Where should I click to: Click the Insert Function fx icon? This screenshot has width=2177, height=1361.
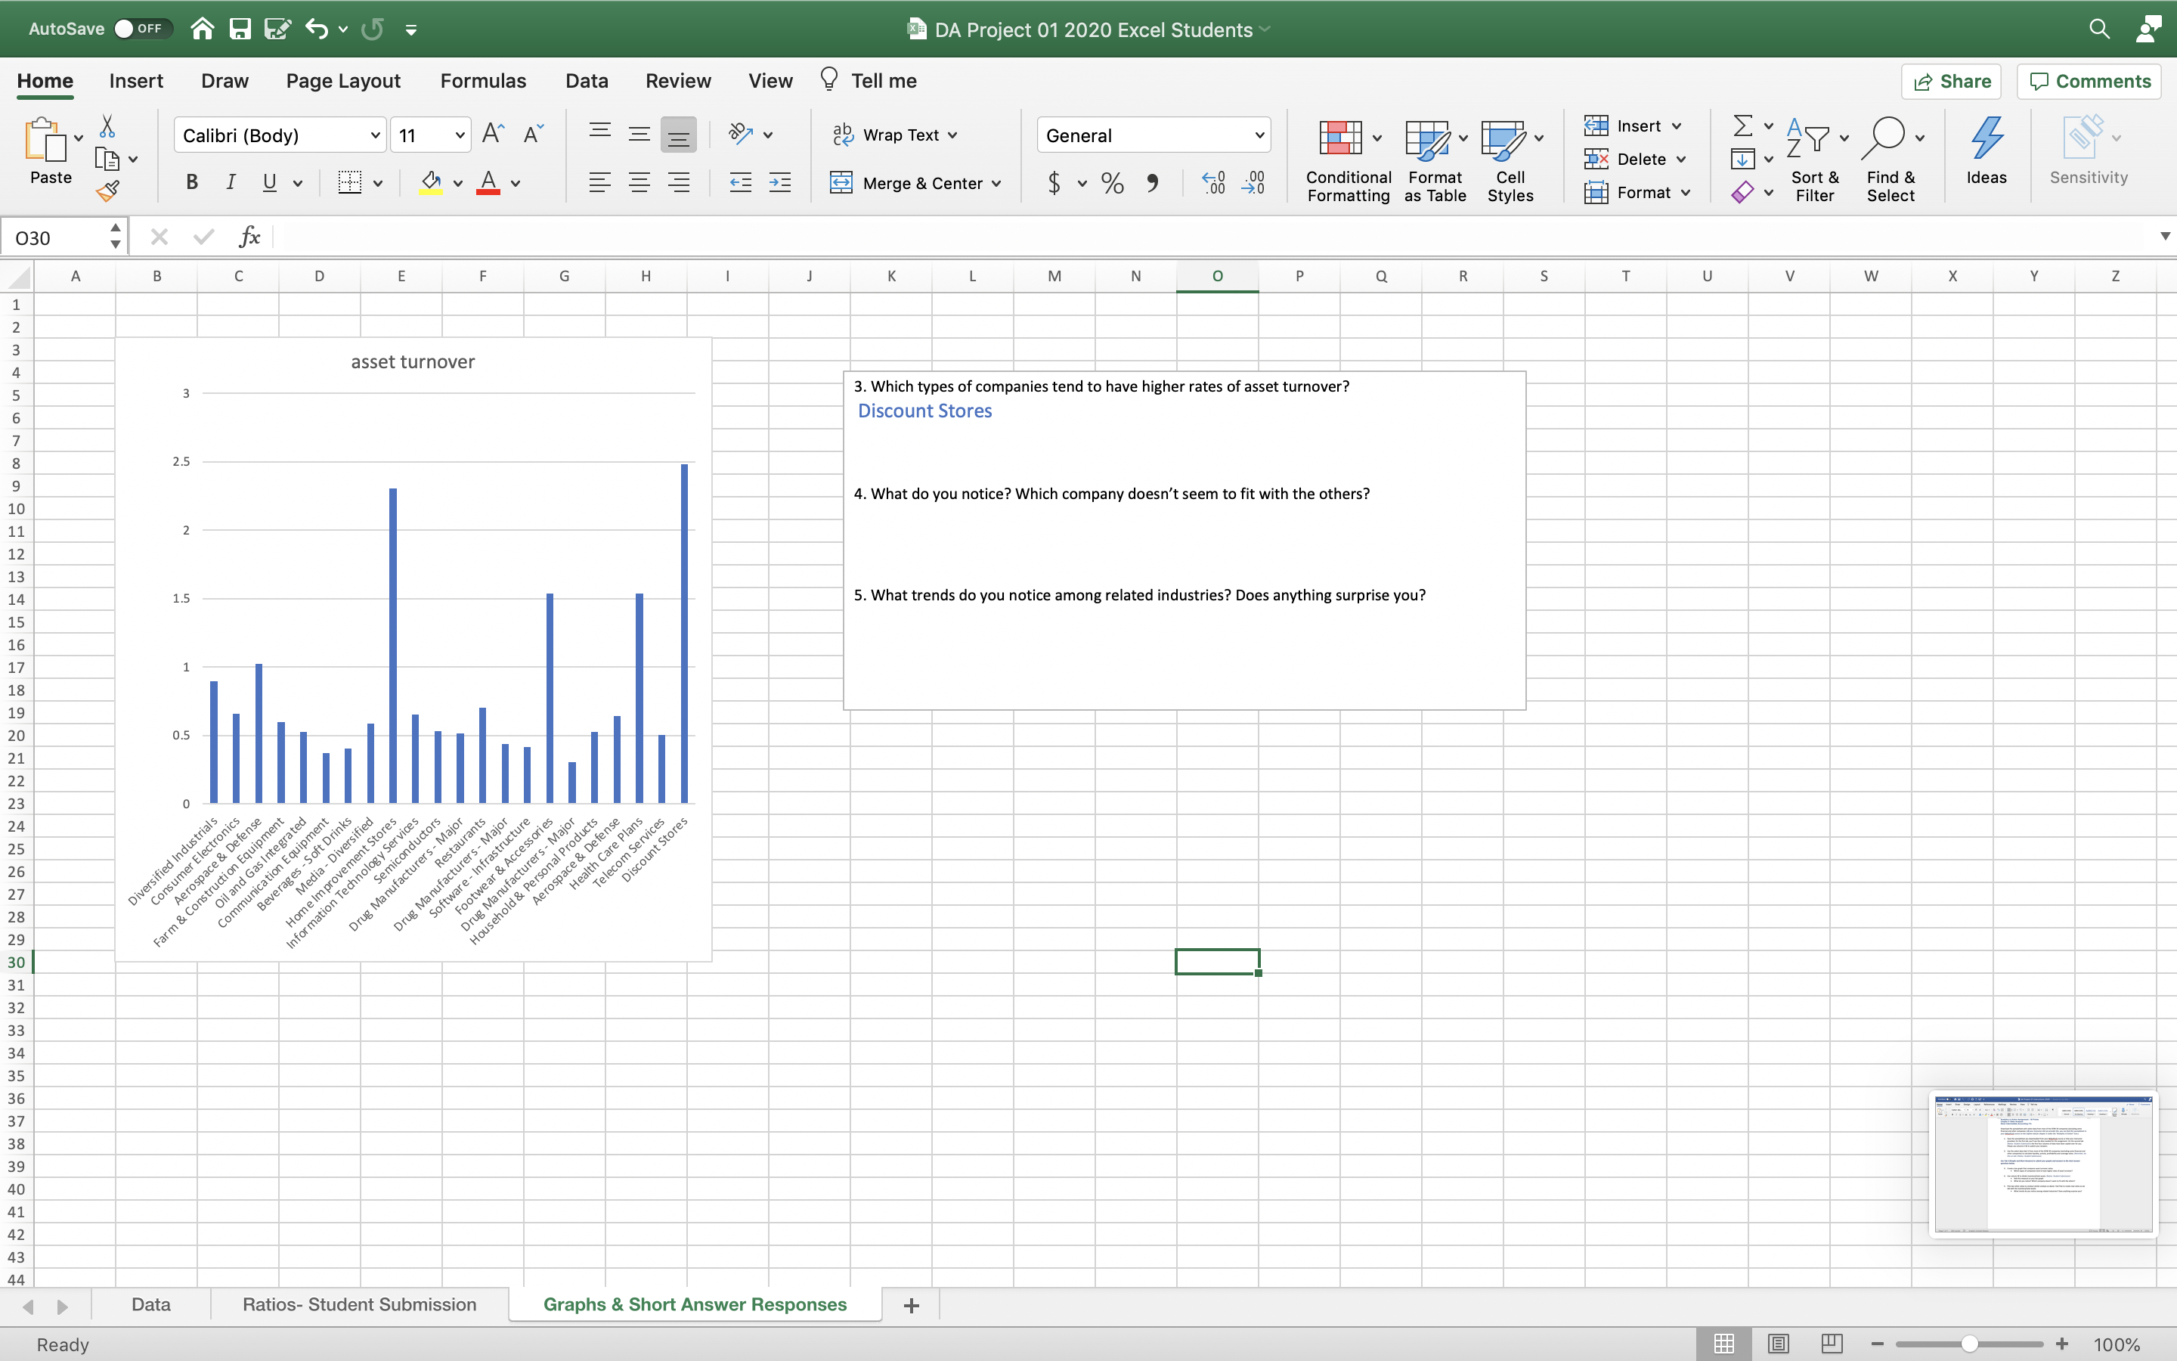[x=249, y=237]
